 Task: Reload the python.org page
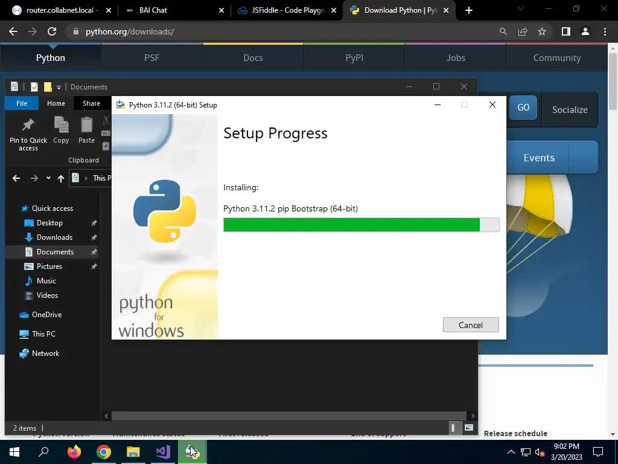click(52, 31)
